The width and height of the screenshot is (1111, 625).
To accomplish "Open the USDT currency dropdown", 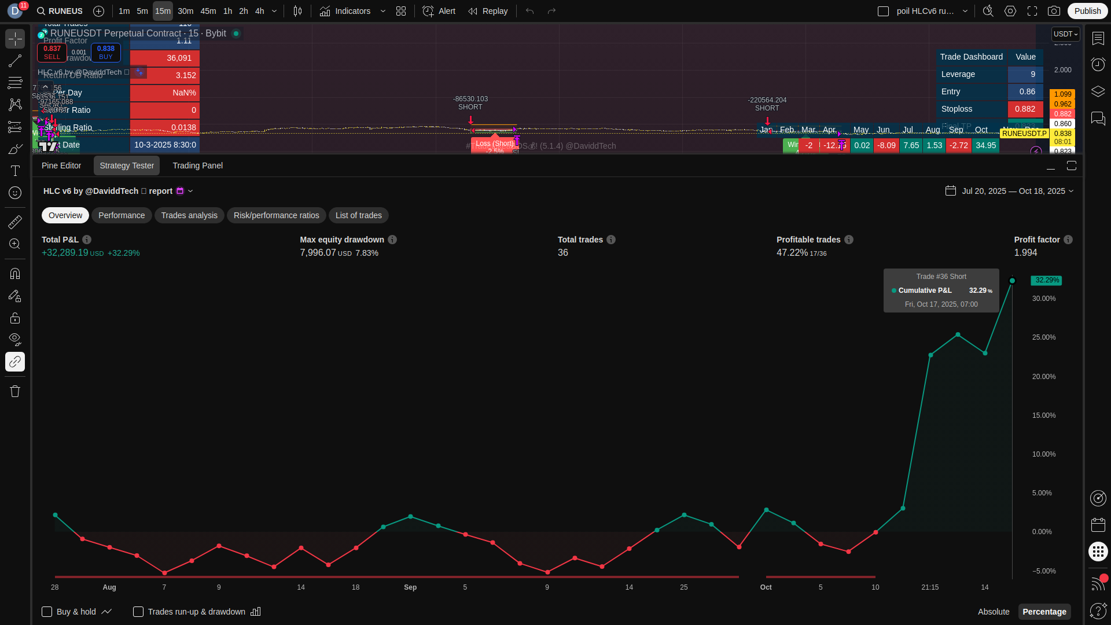I will 1065,34.
